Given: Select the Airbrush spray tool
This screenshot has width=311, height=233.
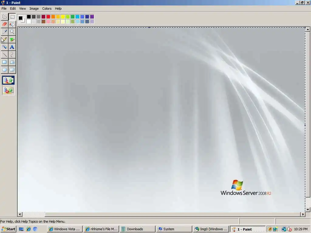Looking at the screenshot, I should (5, 47).
